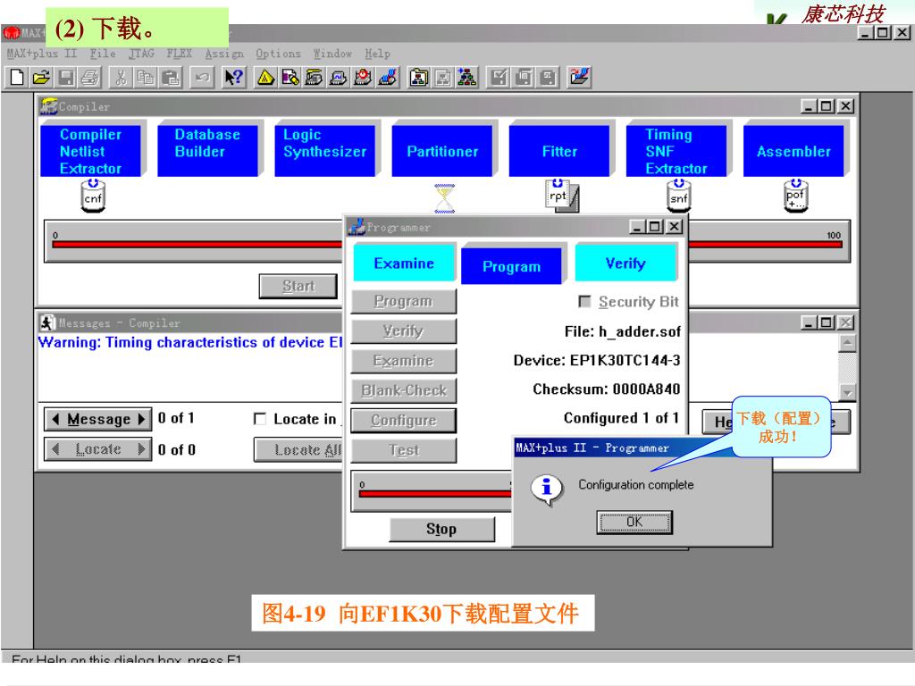Click the Database Builder module box
The image size is (915, 686).
coord(207,151)
